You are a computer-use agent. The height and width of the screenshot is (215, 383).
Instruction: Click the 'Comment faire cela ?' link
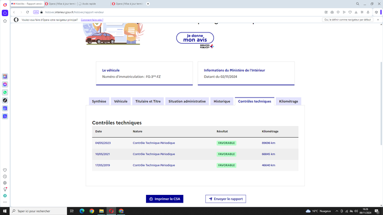[92, 20]
